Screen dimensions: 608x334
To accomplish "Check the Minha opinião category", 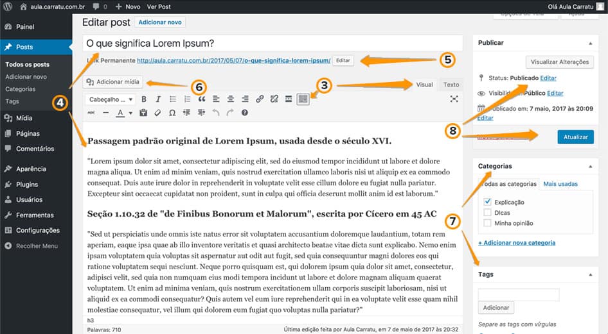I will pos(487,222).
